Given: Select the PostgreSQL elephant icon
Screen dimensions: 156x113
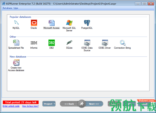Looking at the screenshot, I should [x=87, y=23].
